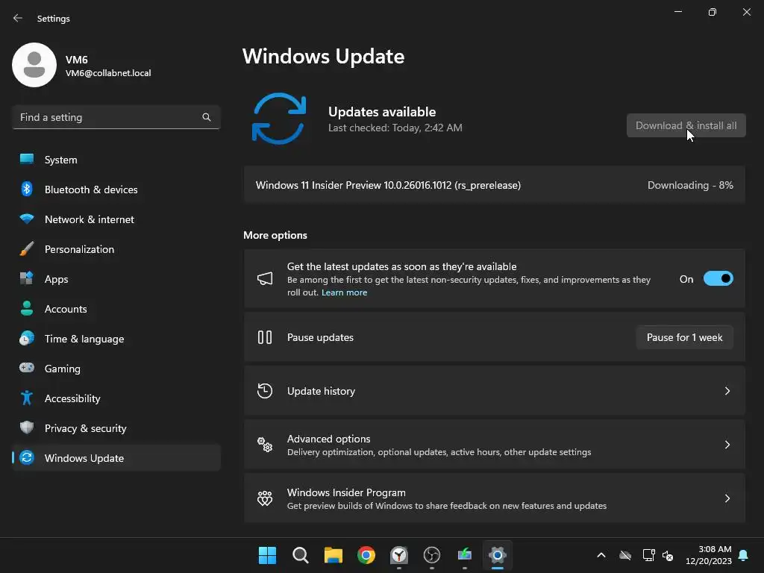Click the taskbar clock showing 3:08 AM
Image resolution: width=764 pixels, height=573 pixels.
709,555
